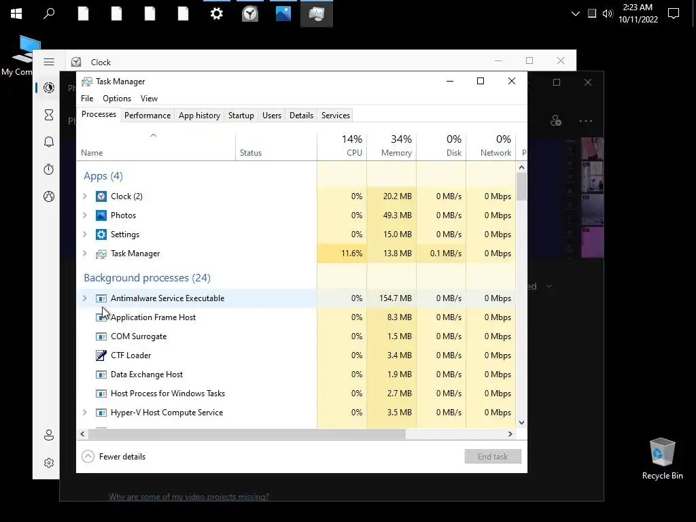Expand Hyper-V Host Compute Service group
The width and height of the screenshot is (696, 522).
[x=85, y=413]
